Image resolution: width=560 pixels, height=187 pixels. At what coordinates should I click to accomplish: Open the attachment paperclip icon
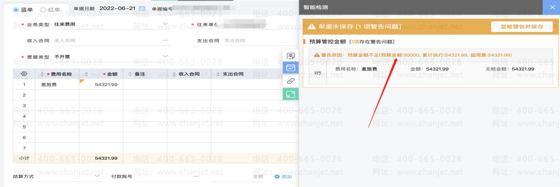click(x=291, y=81)
